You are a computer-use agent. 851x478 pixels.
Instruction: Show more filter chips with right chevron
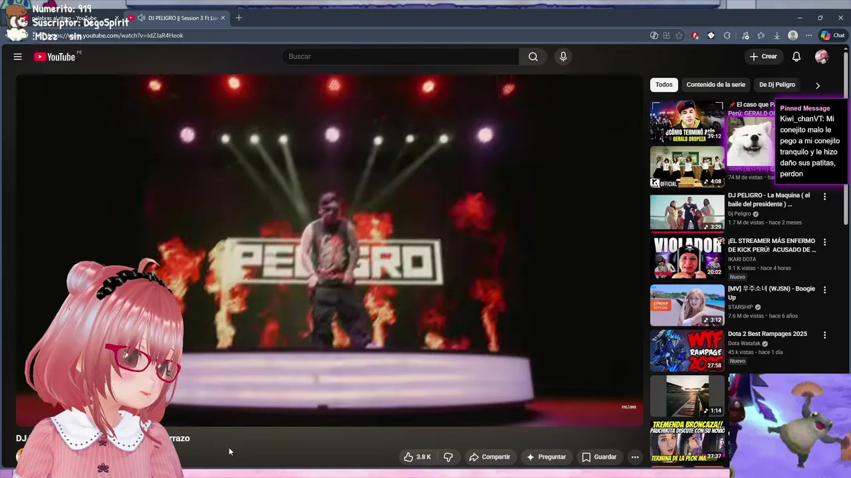[x=818, y=85]
